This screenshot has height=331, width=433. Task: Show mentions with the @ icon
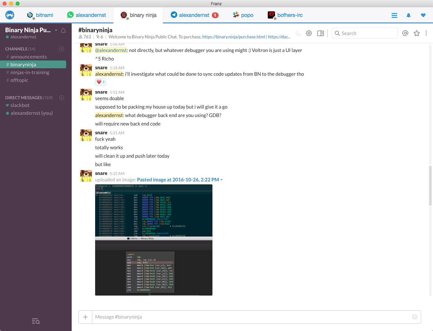[405, 33]
